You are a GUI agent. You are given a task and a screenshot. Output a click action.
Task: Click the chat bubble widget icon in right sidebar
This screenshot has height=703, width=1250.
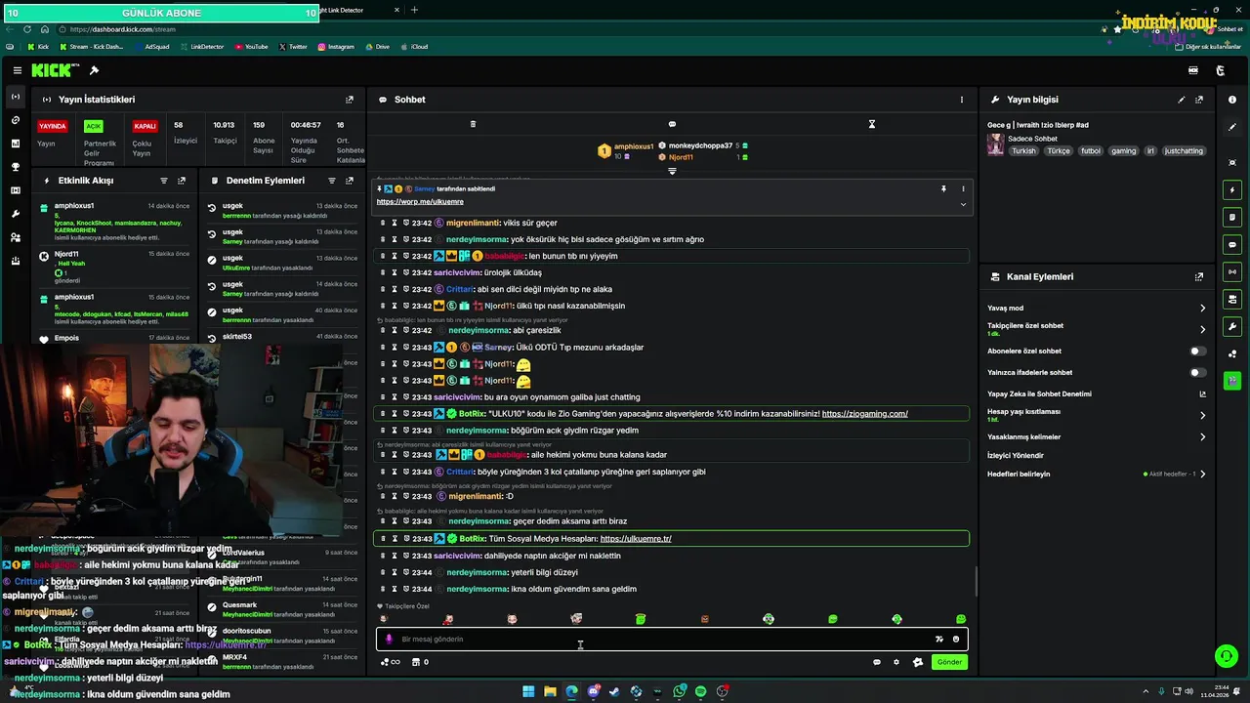[1232, 244]
